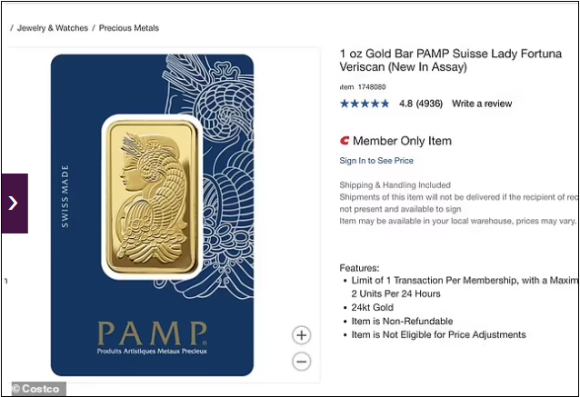Viewport: 580px width, 397px height.
Task: Open the Jewelry & Watches breadcrumb
Action: coord(53,28)
